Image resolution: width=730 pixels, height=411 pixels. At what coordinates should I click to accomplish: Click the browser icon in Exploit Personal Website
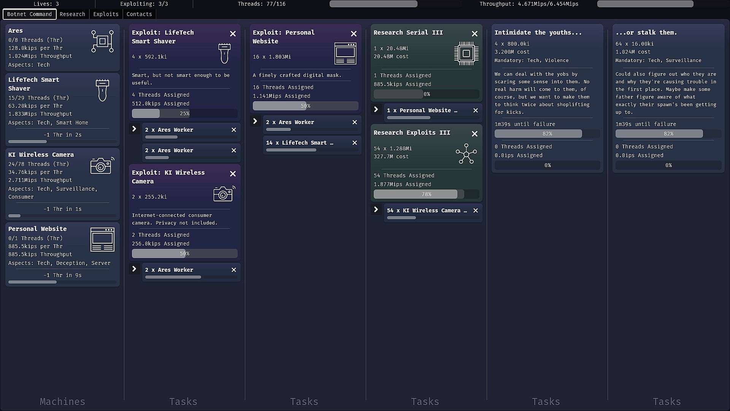pyautogui.click(x=345, y=54)
